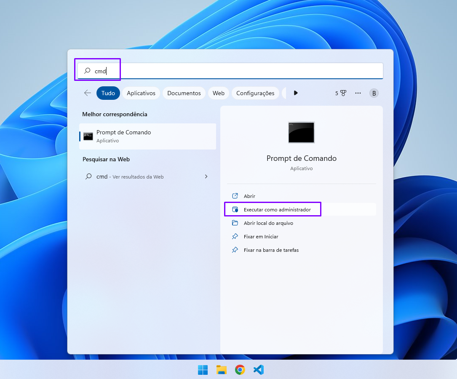Click the search magnifier icon in search box
This screenshot has height=379, width=457.
click(87, 71)
